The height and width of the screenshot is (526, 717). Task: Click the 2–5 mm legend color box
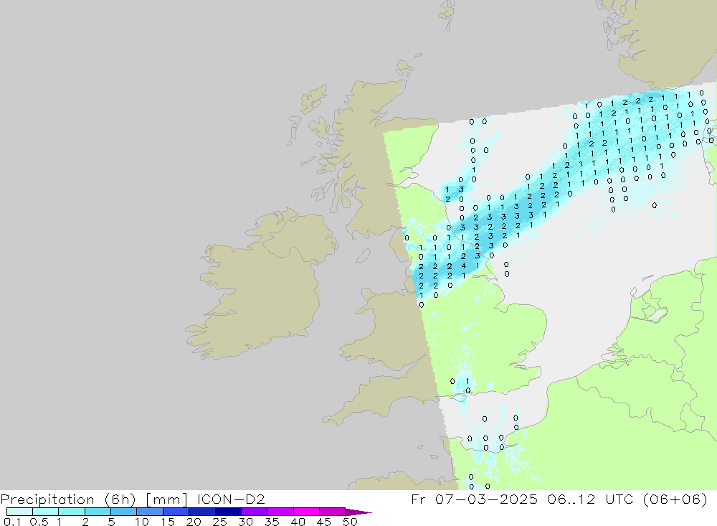(98, 512)
